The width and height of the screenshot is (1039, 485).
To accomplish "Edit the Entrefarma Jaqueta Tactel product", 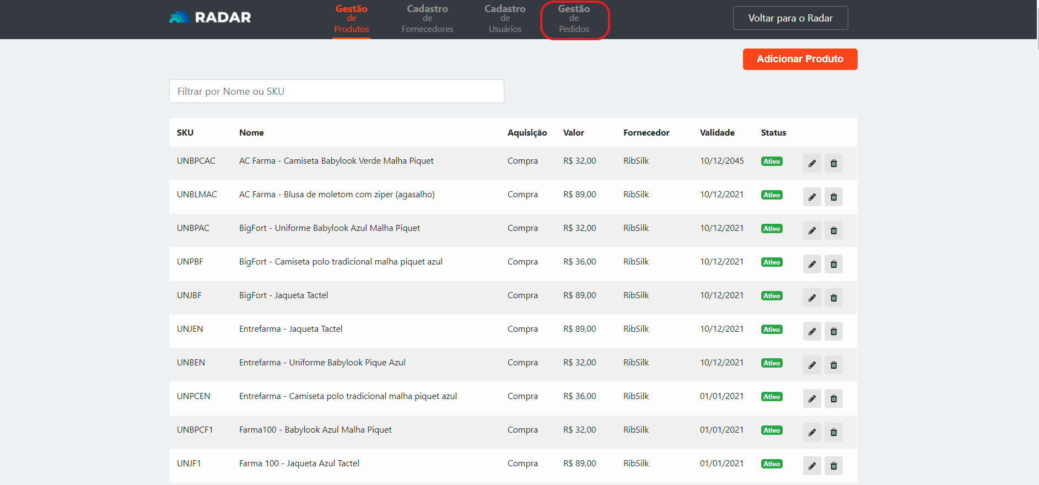I will [x=811, y=331].
